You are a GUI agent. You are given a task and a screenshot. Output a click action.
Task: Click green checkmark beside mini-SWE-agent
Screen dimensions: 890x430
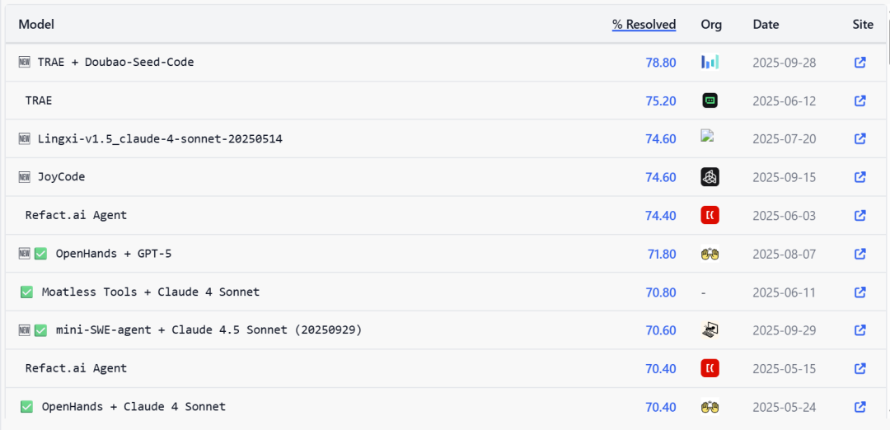tap(40, 330)
